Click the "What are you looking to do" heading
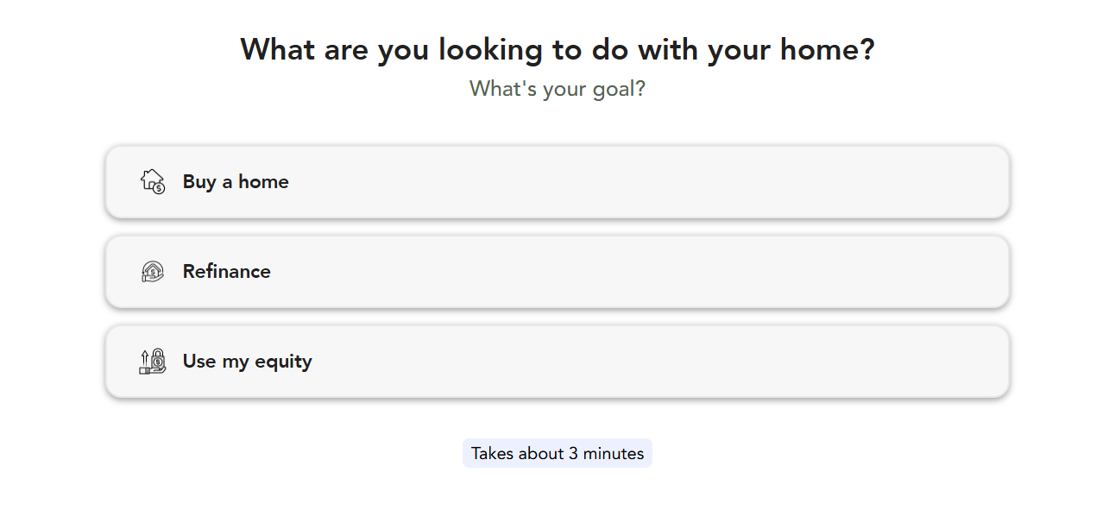This screenshot has width=1109, height=529. pyautogui.click(x=557, y=49)
